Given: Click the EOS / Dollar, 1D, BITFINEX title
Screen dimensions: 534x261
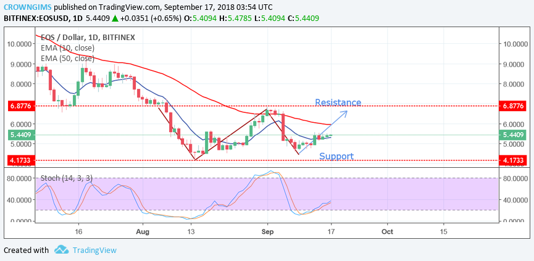Looking at the screenshot, I should [x=88, y=38].
